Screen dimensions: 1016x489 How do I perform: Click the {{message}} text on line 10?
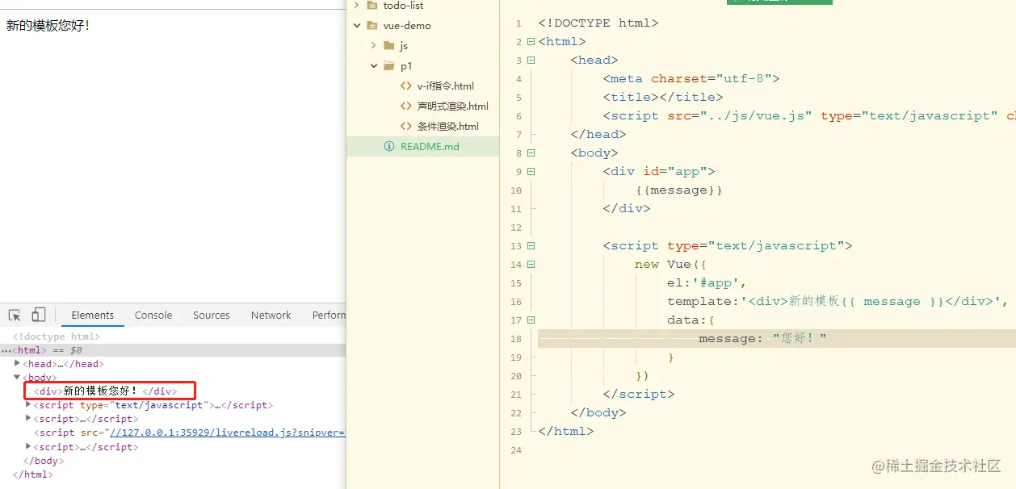point(678,190)
